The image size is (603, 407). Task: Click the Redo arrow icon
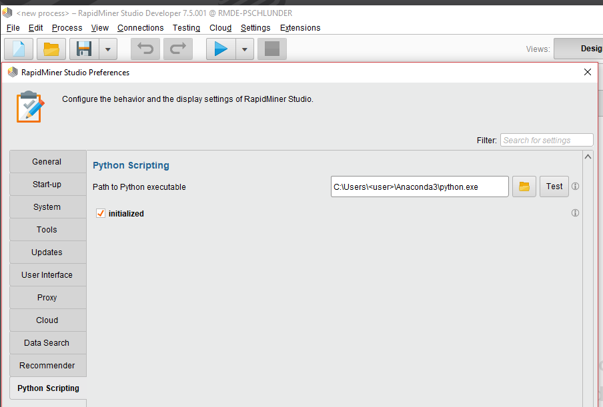pos(178,49)
